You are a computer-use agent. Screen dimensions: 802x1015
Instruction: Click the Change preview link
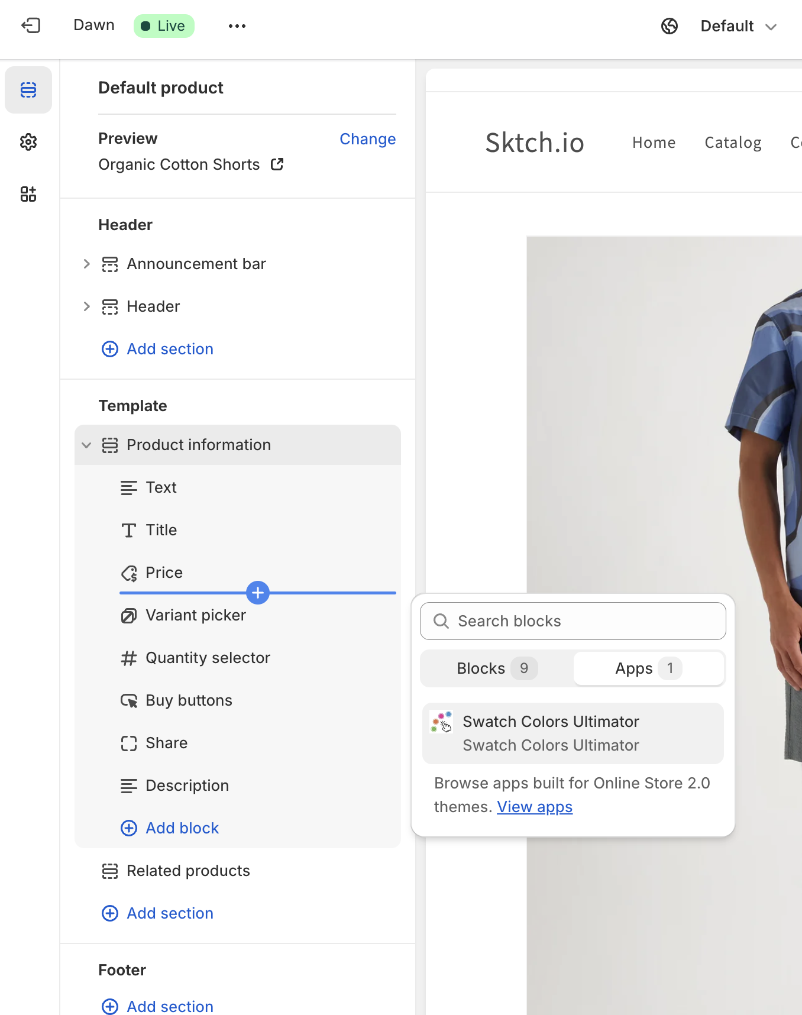(367, 139)
